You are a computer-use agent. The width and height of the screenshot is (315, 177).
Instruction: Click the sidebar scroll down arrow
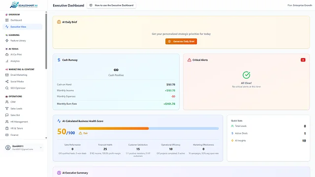pos(46,138)
